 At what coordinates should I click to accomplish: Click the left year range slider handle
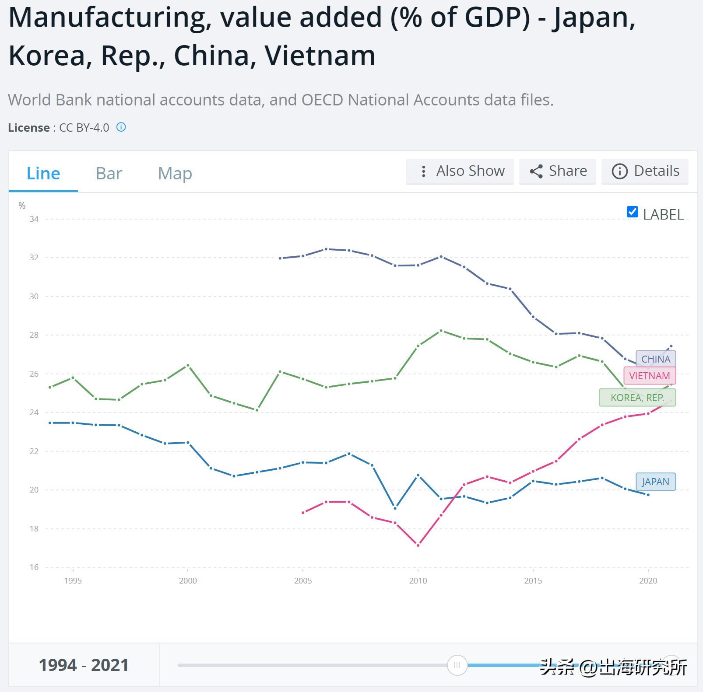coord(457,665)
